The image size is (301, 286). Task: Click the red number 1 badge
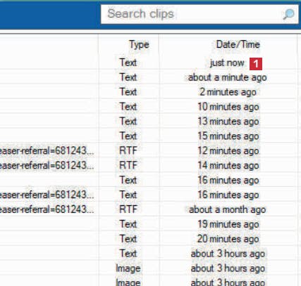pyautogui.click(x=256, y=64)
